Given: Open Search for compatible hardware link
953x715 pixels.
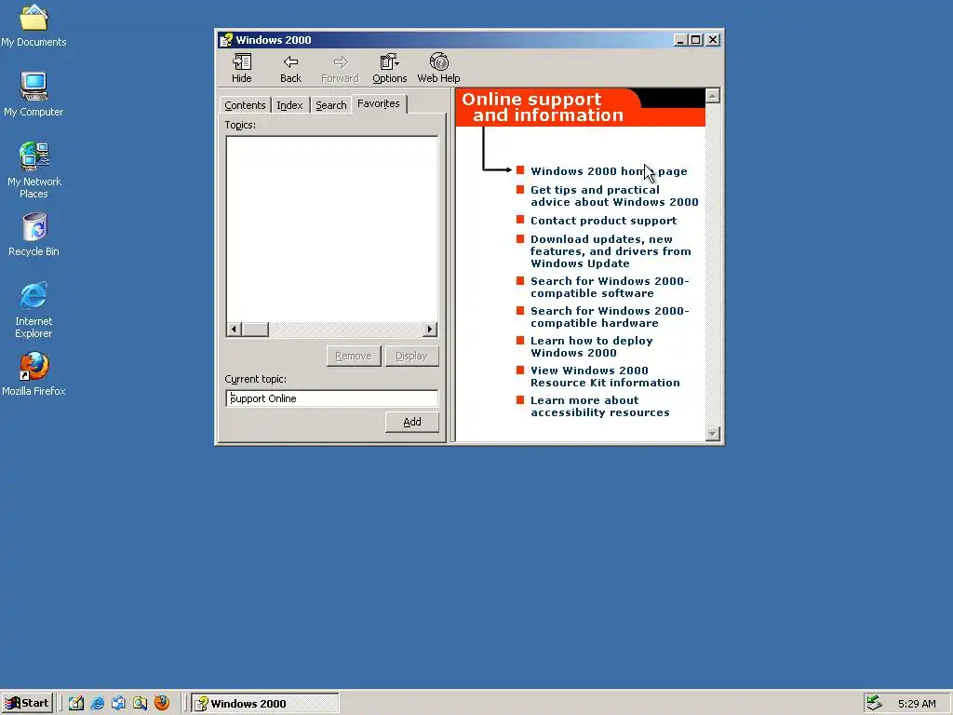Looking at the screenshot, I should (610, 317).
